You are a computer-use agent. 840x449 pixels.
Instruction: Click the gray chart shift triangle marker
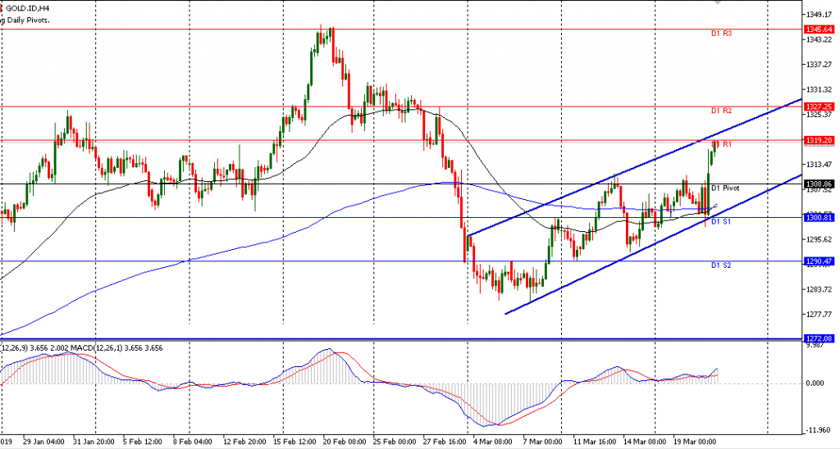tap(716, 3)
